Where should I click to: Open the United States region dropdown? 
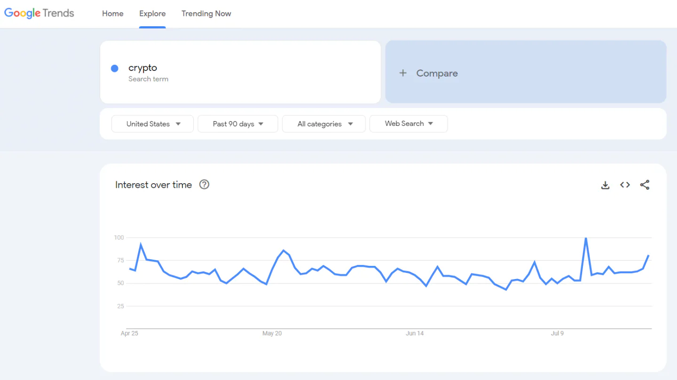[152, 124]
